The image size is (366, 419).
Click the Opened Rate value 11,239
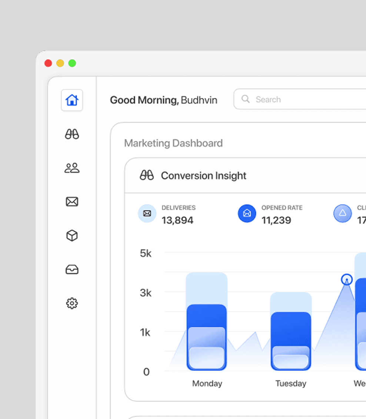click(x=276, y=220)
